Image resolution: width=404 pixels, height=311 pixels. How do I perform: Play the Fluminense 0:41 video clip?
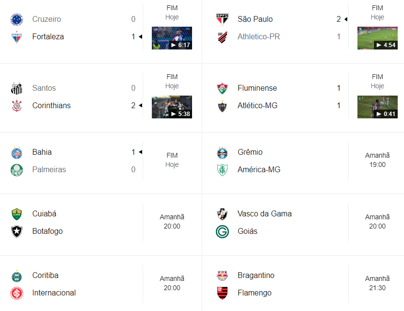(377, 107)
